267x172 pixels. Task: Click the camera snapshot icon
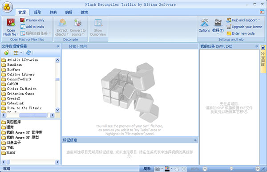tap(157, 169)
